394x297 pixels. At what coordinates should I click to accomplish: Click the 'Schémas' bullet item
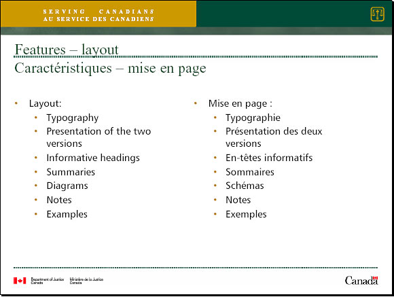tap(245, 186)
